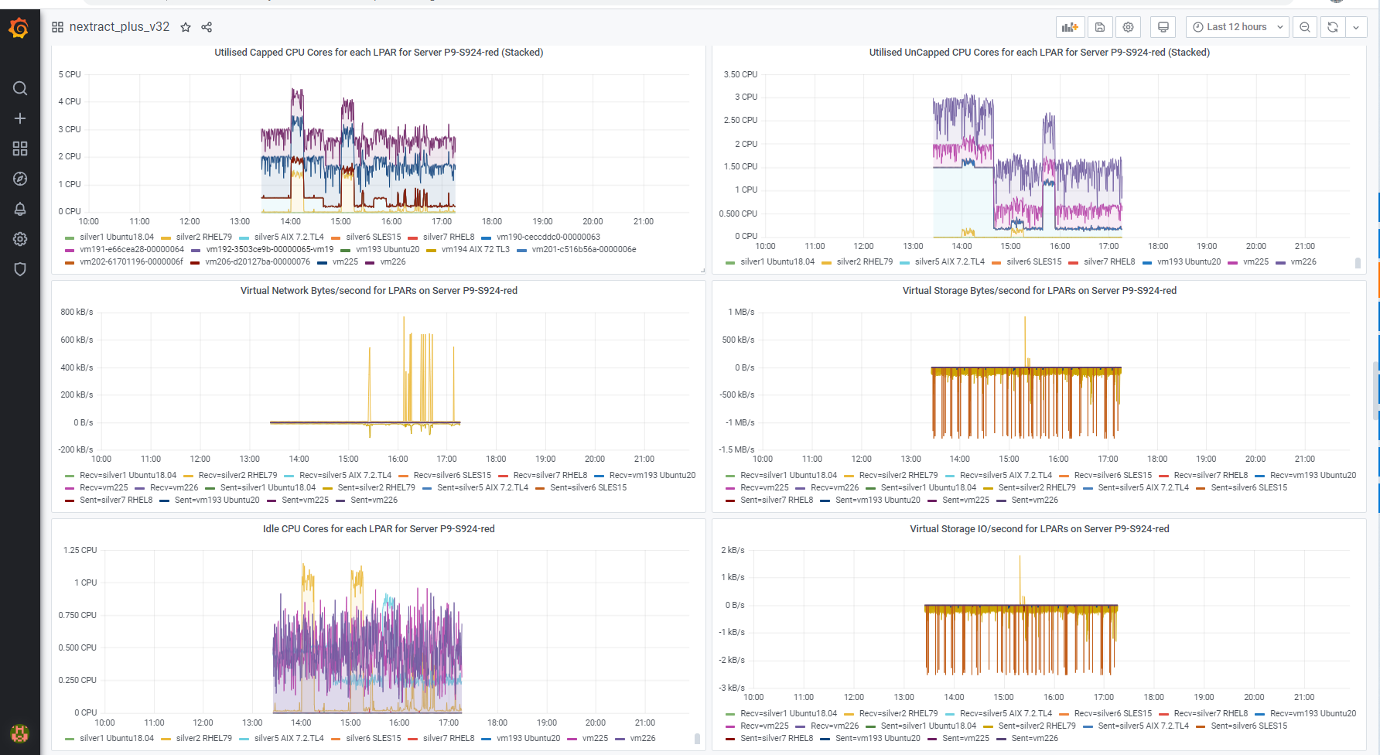The height and width of the screenshot is (755, 1380).
Task: Open Configuration gear in left sidebar
Action: [x=20, y=239]
